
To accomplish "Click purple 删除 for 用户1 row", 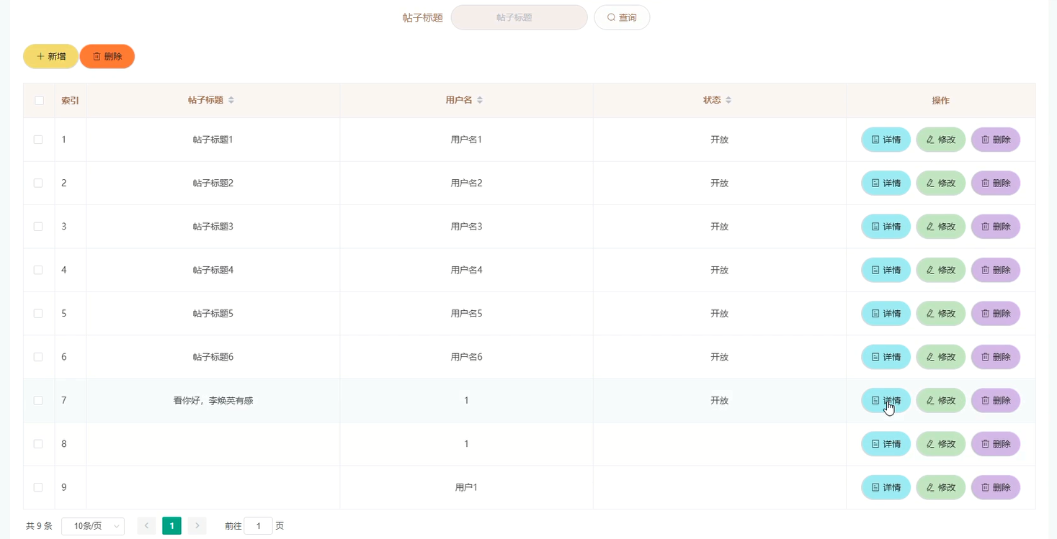I will (996, 487).
